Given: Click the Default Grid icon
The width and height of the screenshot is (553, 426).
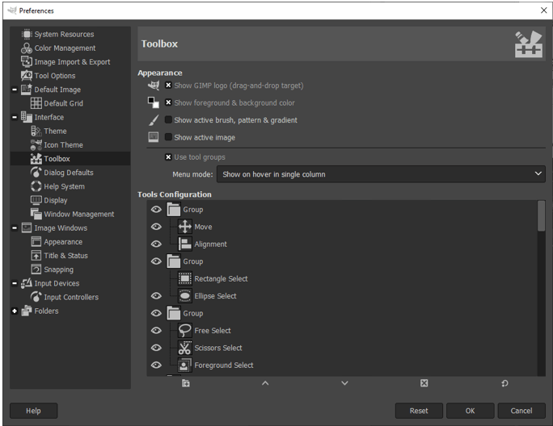Looking at the screenshot, I should (x=36, y=103).
